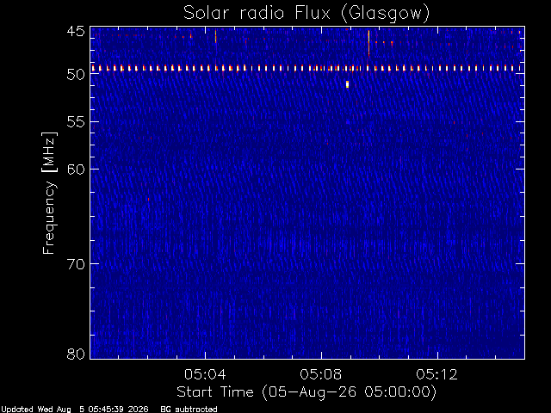Select the 05:04 time axis label
Image resolution: width=551 pixels, height=413 pixels.
205,374
